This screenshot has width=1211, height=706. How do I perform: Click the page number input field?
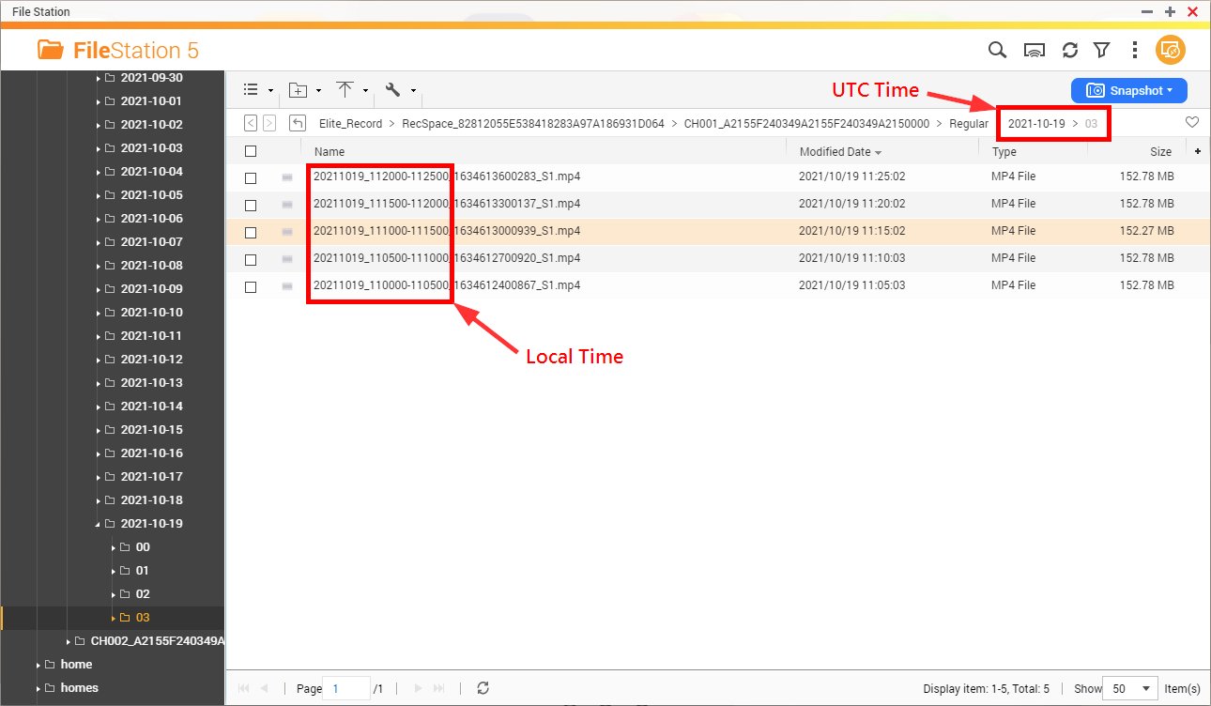pyautogui.click(x=345, y=688)
